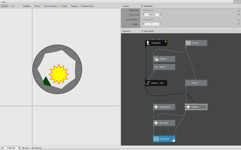Switch to the Viewer tab
This screenshot has width=241, height=150.
click(x=5, y=6)
